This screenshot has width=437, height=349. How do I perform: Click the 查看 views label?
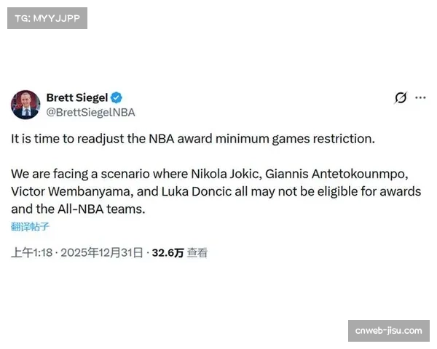click(197, 253)
